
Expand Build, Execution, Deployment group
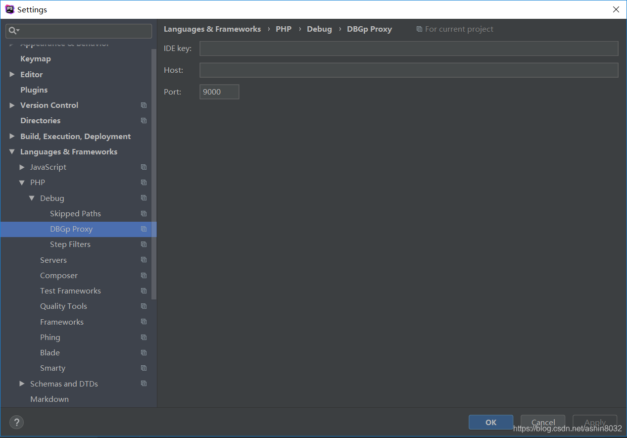click(x=12, y=136)
